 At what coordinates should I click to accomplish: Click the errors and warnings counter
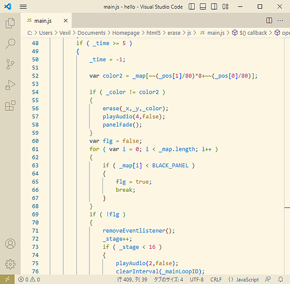[29, 280]
